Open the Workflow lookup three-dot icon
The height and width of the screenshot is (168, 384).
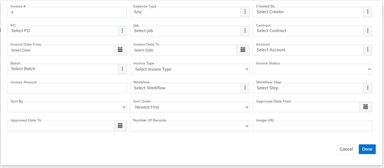pos(245,88)
